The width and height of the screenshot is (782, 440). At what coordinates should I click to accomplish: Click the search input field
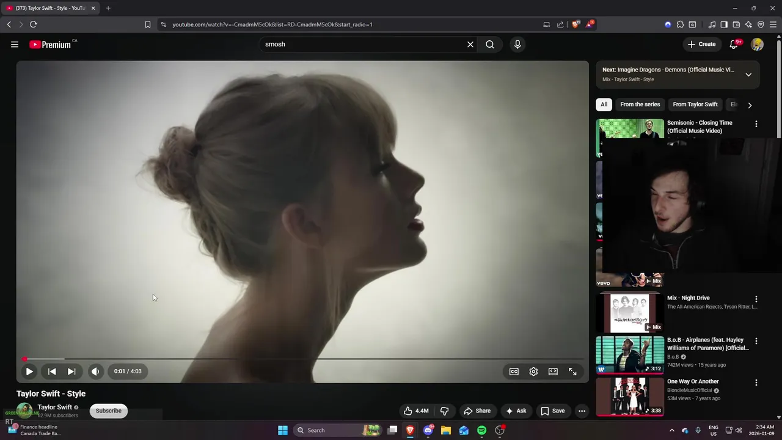point(364,44)
